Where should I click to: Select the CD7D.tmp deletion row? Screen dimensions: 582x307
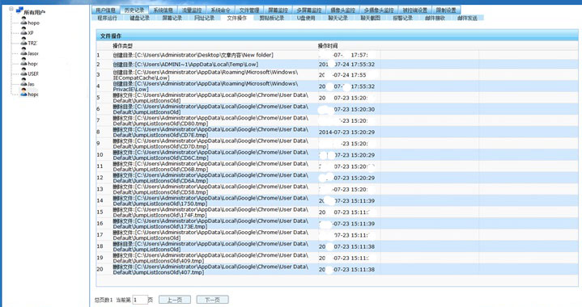[337, 144]
